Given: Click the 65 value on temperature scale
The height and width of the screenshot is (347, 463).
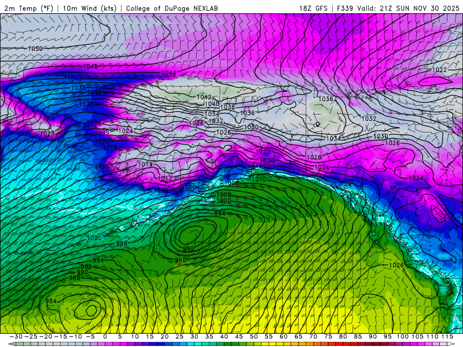Looking at the screenshot, I should 298,337.
